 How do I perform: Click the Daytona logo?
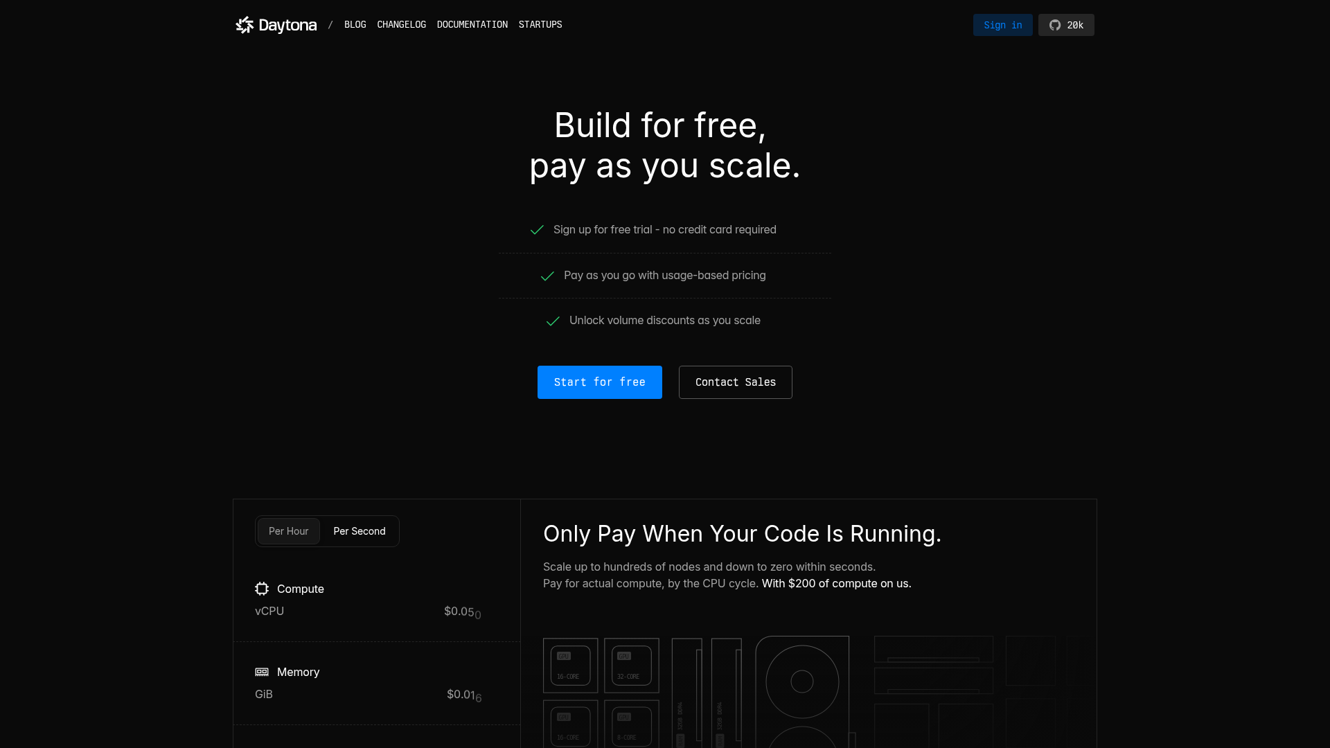[x=276, y=25]
